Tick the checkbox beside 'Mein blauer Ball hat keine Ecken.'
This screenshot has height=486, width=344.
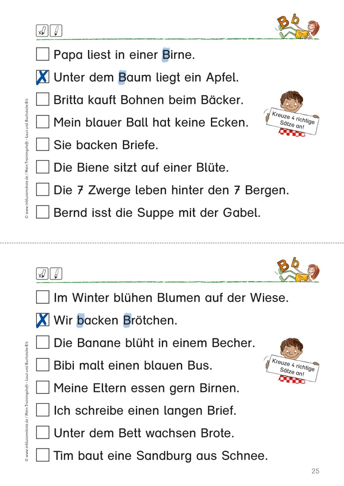[x=43, y=122]
